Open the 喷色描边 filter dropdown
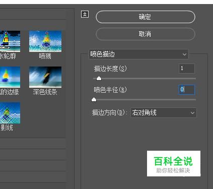The image size is (213, 189). tap(138, 54)
